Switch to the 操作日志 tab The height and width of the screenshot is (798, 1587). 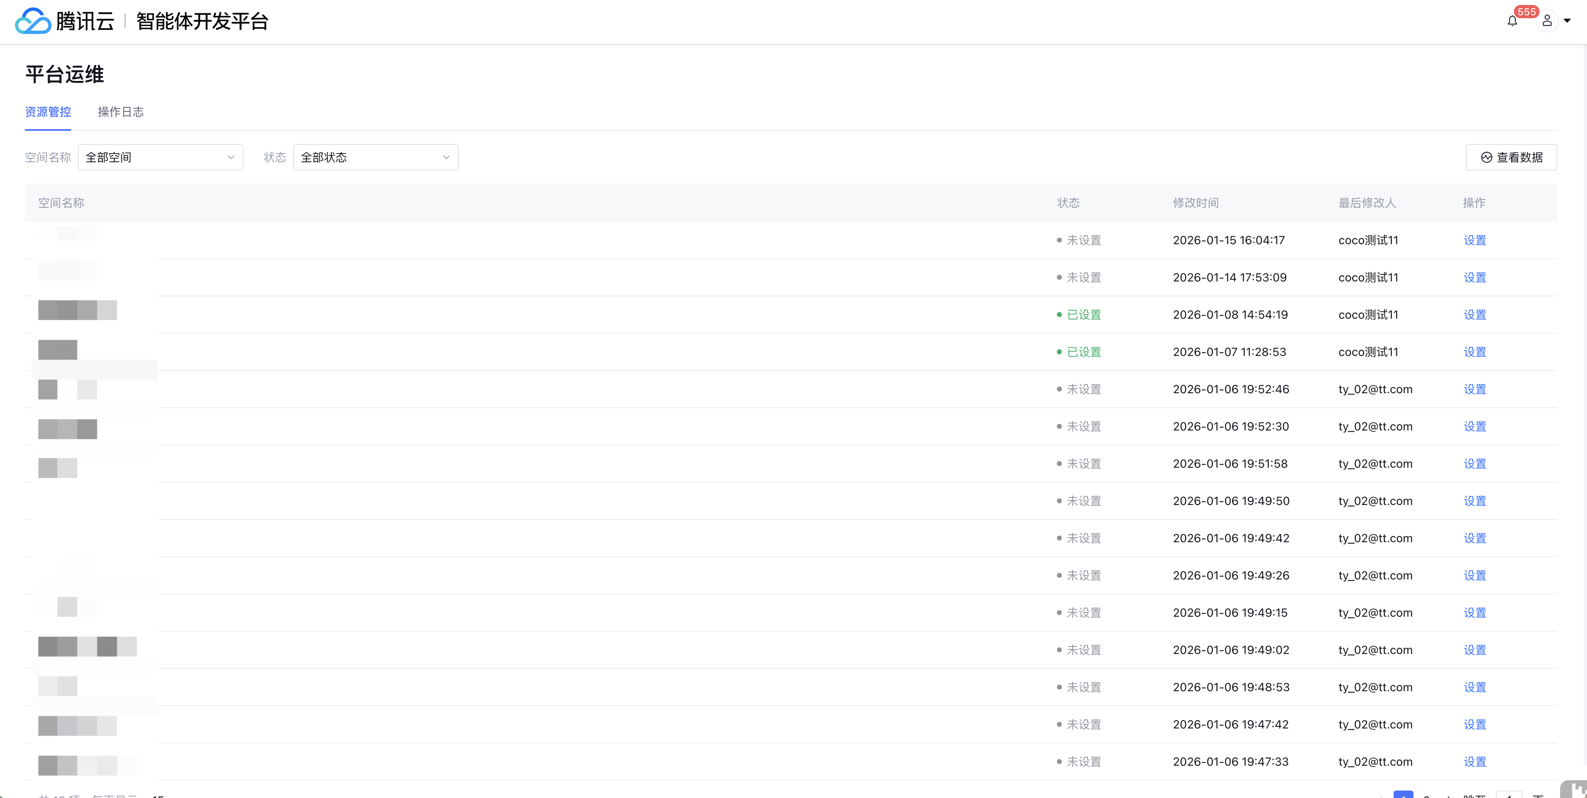121,112
